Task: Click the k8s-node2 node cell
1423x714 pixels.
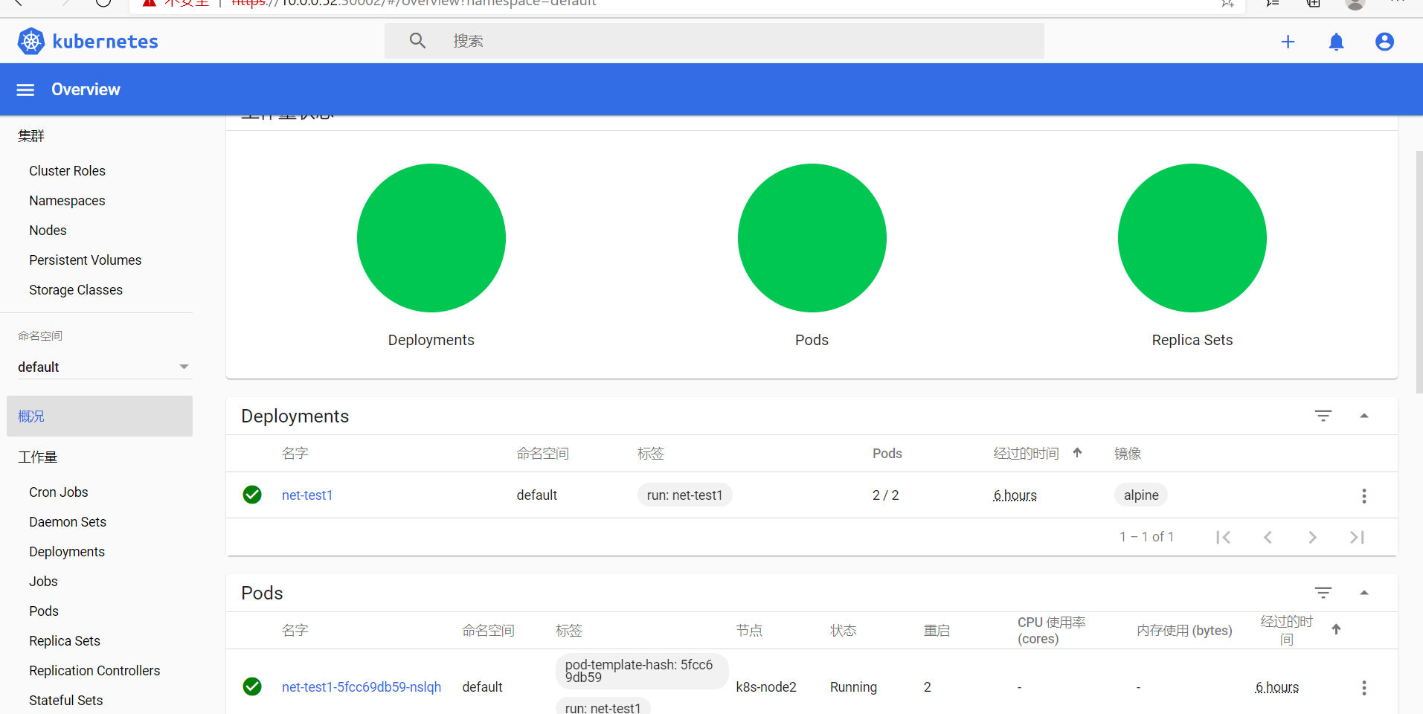Action: coord(766,687)
